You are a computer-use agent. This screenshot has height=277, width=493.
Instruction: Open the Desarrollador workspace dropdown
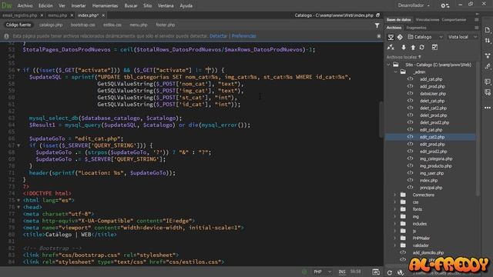click(414, 5)
